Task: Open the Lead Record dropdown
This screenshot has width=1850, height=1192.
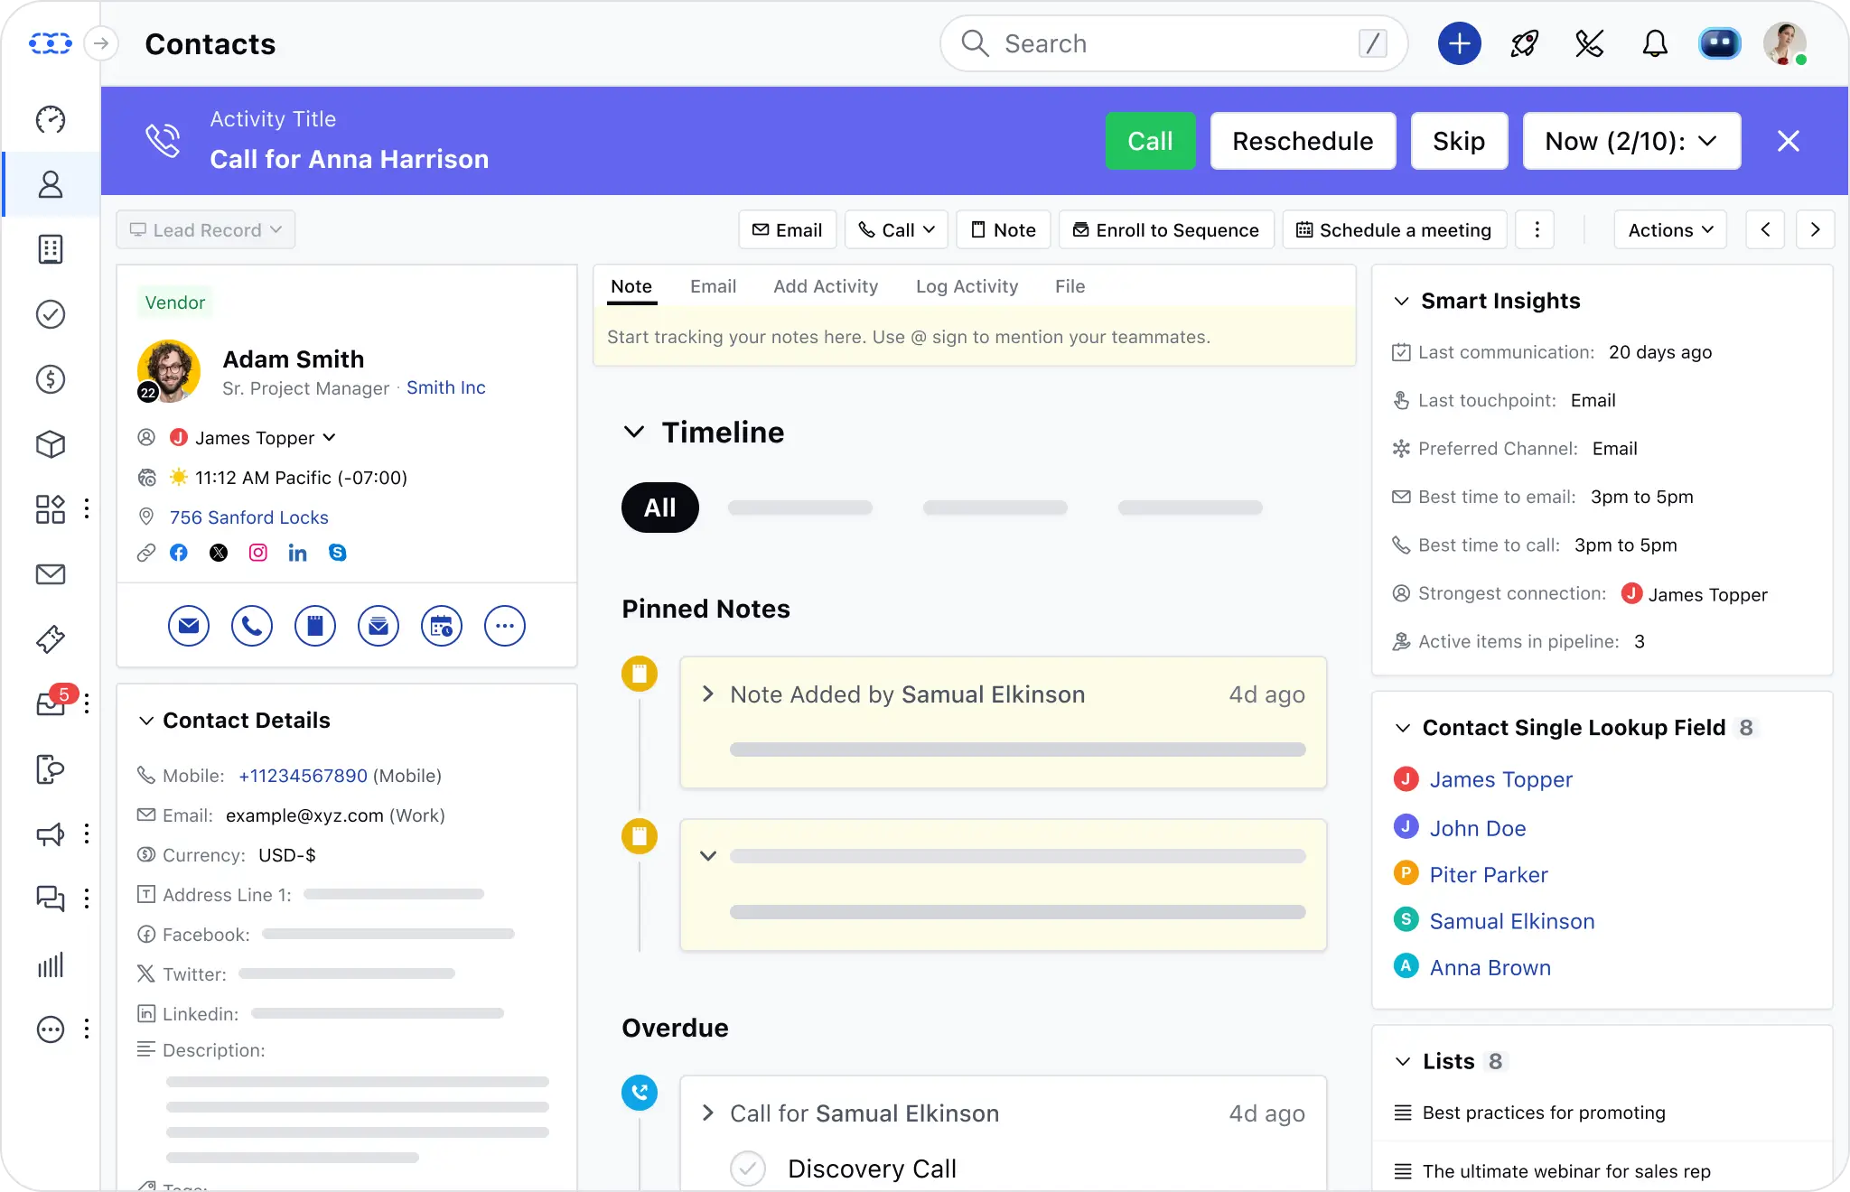Action: [206, 229]
